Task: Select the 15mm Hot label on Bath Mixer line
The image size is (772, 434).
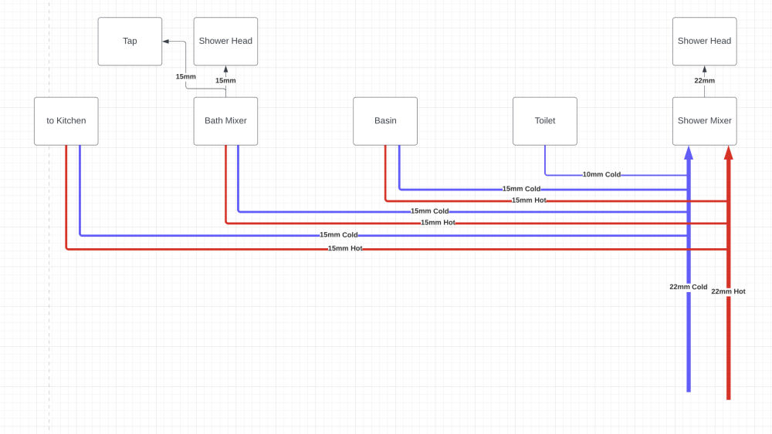Action: [438, 223]
